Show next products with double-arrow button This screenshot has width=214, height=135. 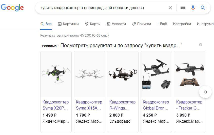[x=205, y=92]
